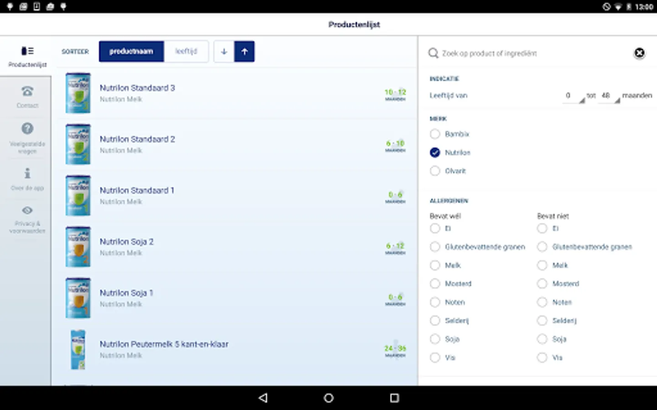Image resolution: width=657 pixels, height=410 pixels.
Task: Select Glutenbevattende granen under Bevat niet
Action: [542, 247]
